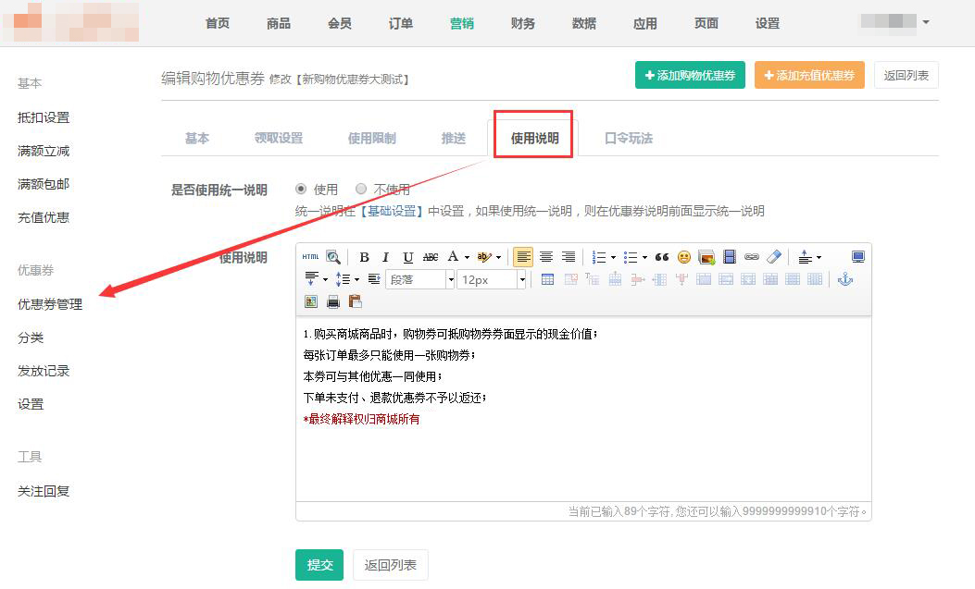Click the HTML source view icon
Viewport: 975px width, 589px height.
tap(310, 257)
